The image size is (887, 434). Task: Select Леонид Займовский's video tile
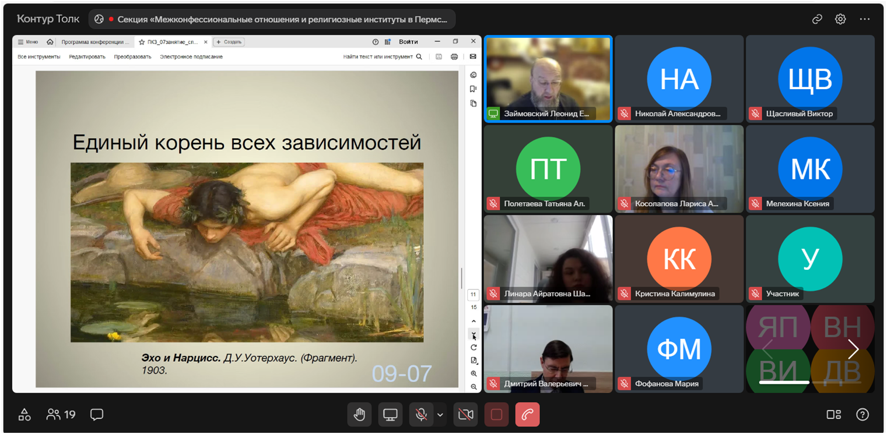pos(548,78)
